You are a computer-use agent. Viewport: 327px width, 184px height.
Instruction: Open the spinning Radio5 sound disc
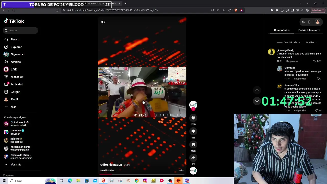(193, 170)
